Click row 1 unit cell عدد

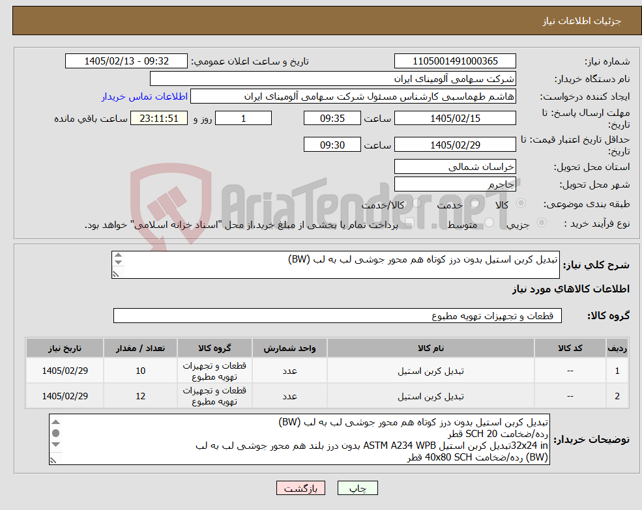289,371
